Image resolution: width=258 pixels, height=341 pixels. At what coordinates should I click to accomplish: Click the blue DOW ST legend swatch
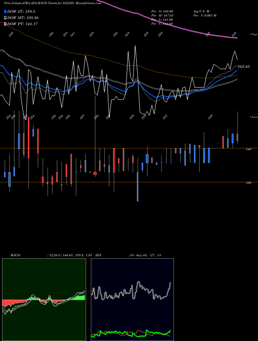(6, 11)
